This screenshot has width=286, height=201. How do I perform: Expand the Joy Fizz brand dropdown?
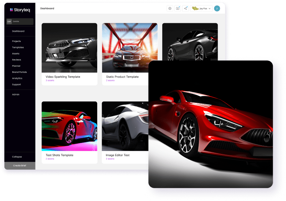210,8
